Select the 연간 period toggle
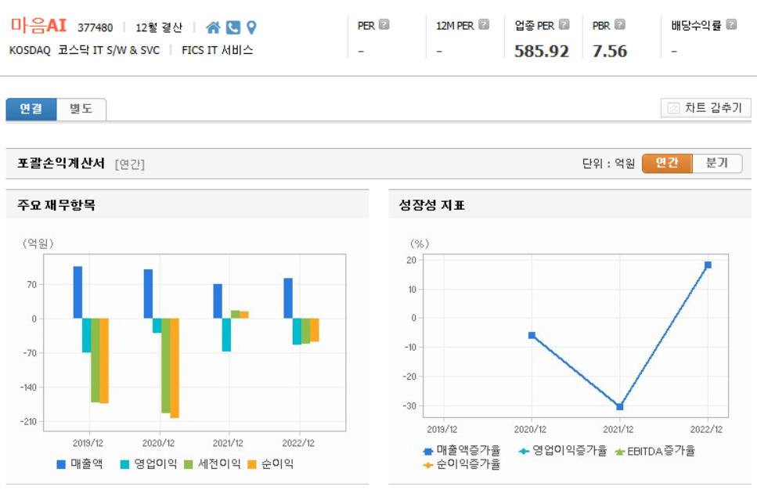 667,164
